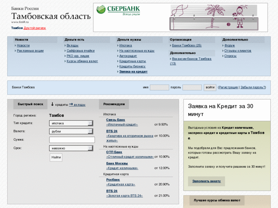Open «Золотая карта ВТБ 24» link
Viewport: 278px width, 208px height.
coord(124,196)
